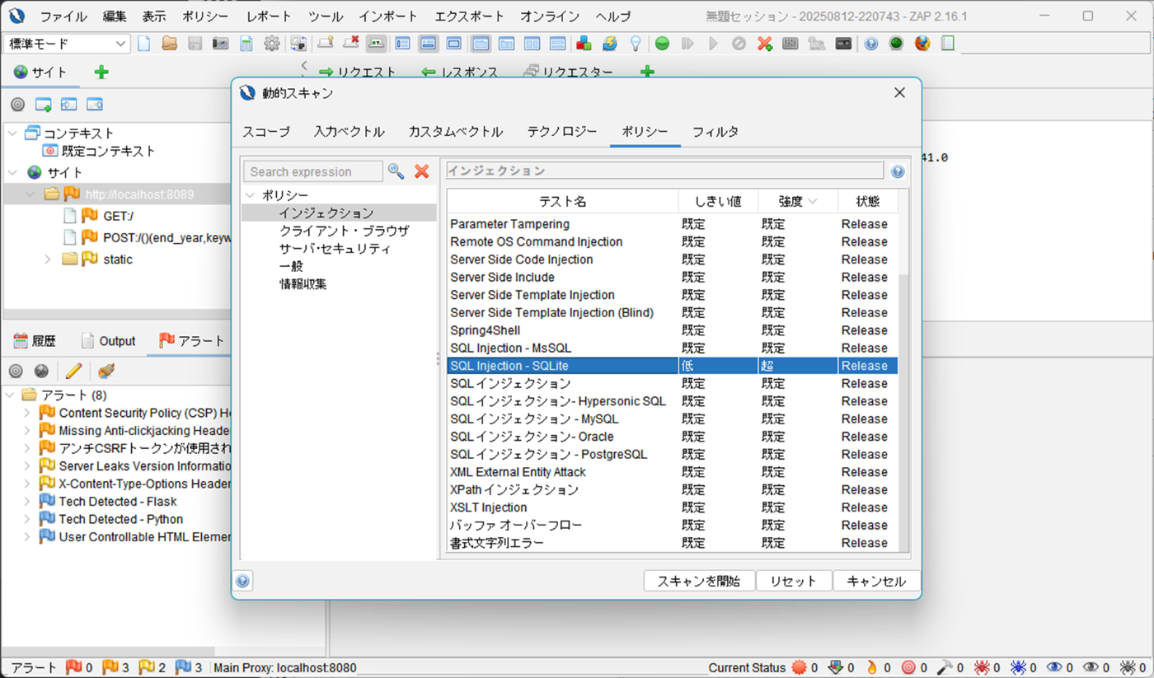Select サーバ・セキュリティ policy category
This screenshot has height=678, width=1154.
coord(335,248)
